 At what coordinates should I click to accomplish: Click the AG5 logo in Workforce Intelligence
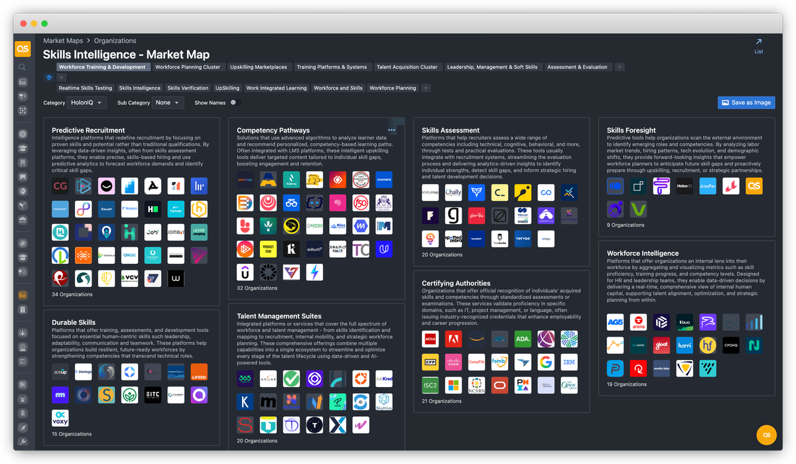pyautogui.click(x=616, y=323)
